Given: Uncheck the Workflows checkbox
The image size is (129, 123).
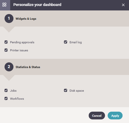Looking at the screenshot, I should click(x=6, y=99).
